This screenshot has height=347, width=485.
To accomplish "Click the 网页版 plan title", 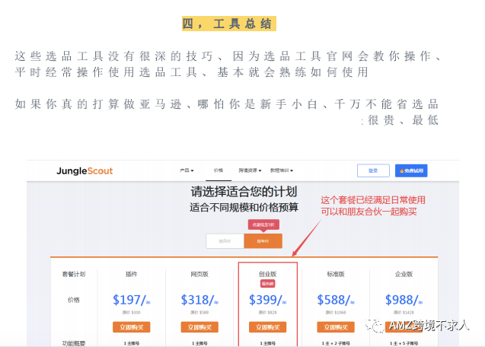I will 199,274.
